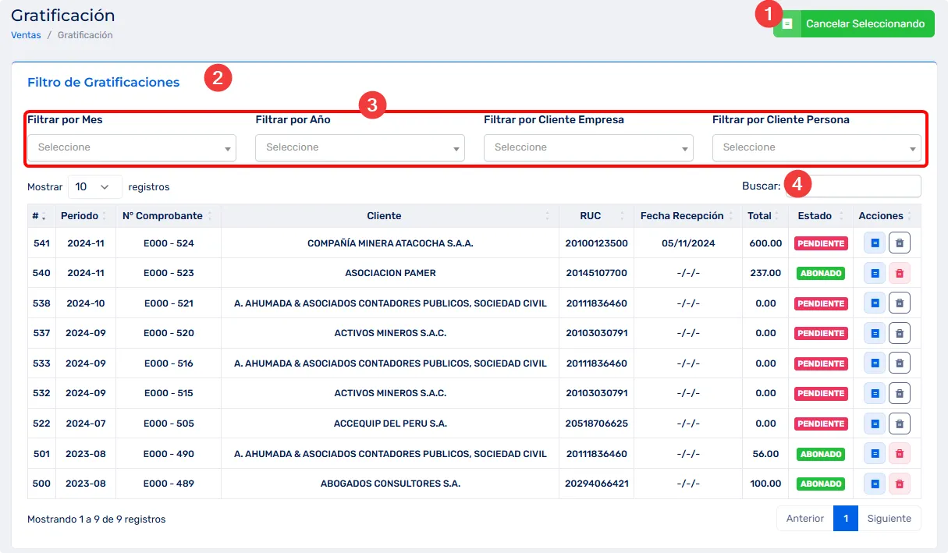Expand the Filtrar por Año selector
Image resolution: width=948 pixels, height=553 pixels.
(360, 147)
